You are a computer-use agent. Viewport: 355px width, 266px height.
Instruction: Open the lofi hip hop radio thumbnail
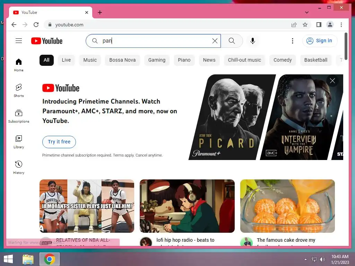coord(187,206)
